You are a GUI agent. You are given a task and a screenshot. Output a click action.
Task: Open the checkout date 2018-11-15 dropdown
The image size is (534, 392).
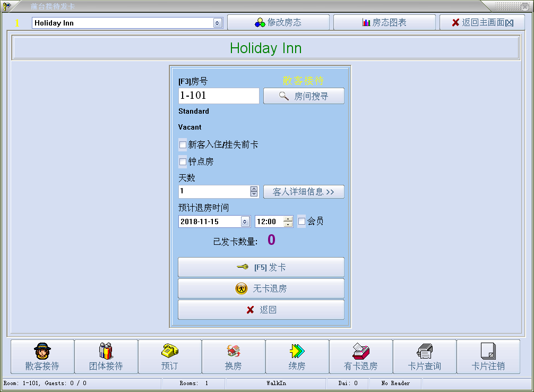pyautogui.click(x=245, y=221)
